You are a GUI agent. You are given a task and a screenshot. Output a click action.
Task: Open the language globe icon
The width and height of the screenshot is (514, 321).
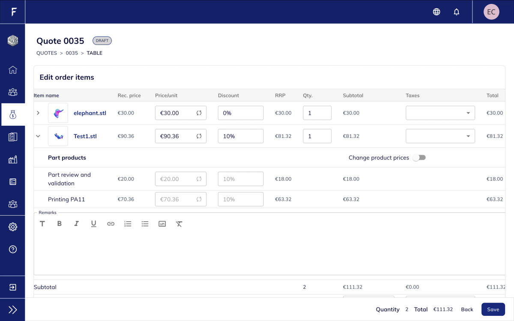pos(436,12)
